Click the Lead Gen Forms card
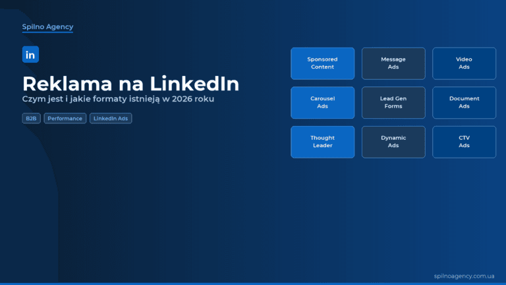 pyautogui.click(x=393, y=102)
